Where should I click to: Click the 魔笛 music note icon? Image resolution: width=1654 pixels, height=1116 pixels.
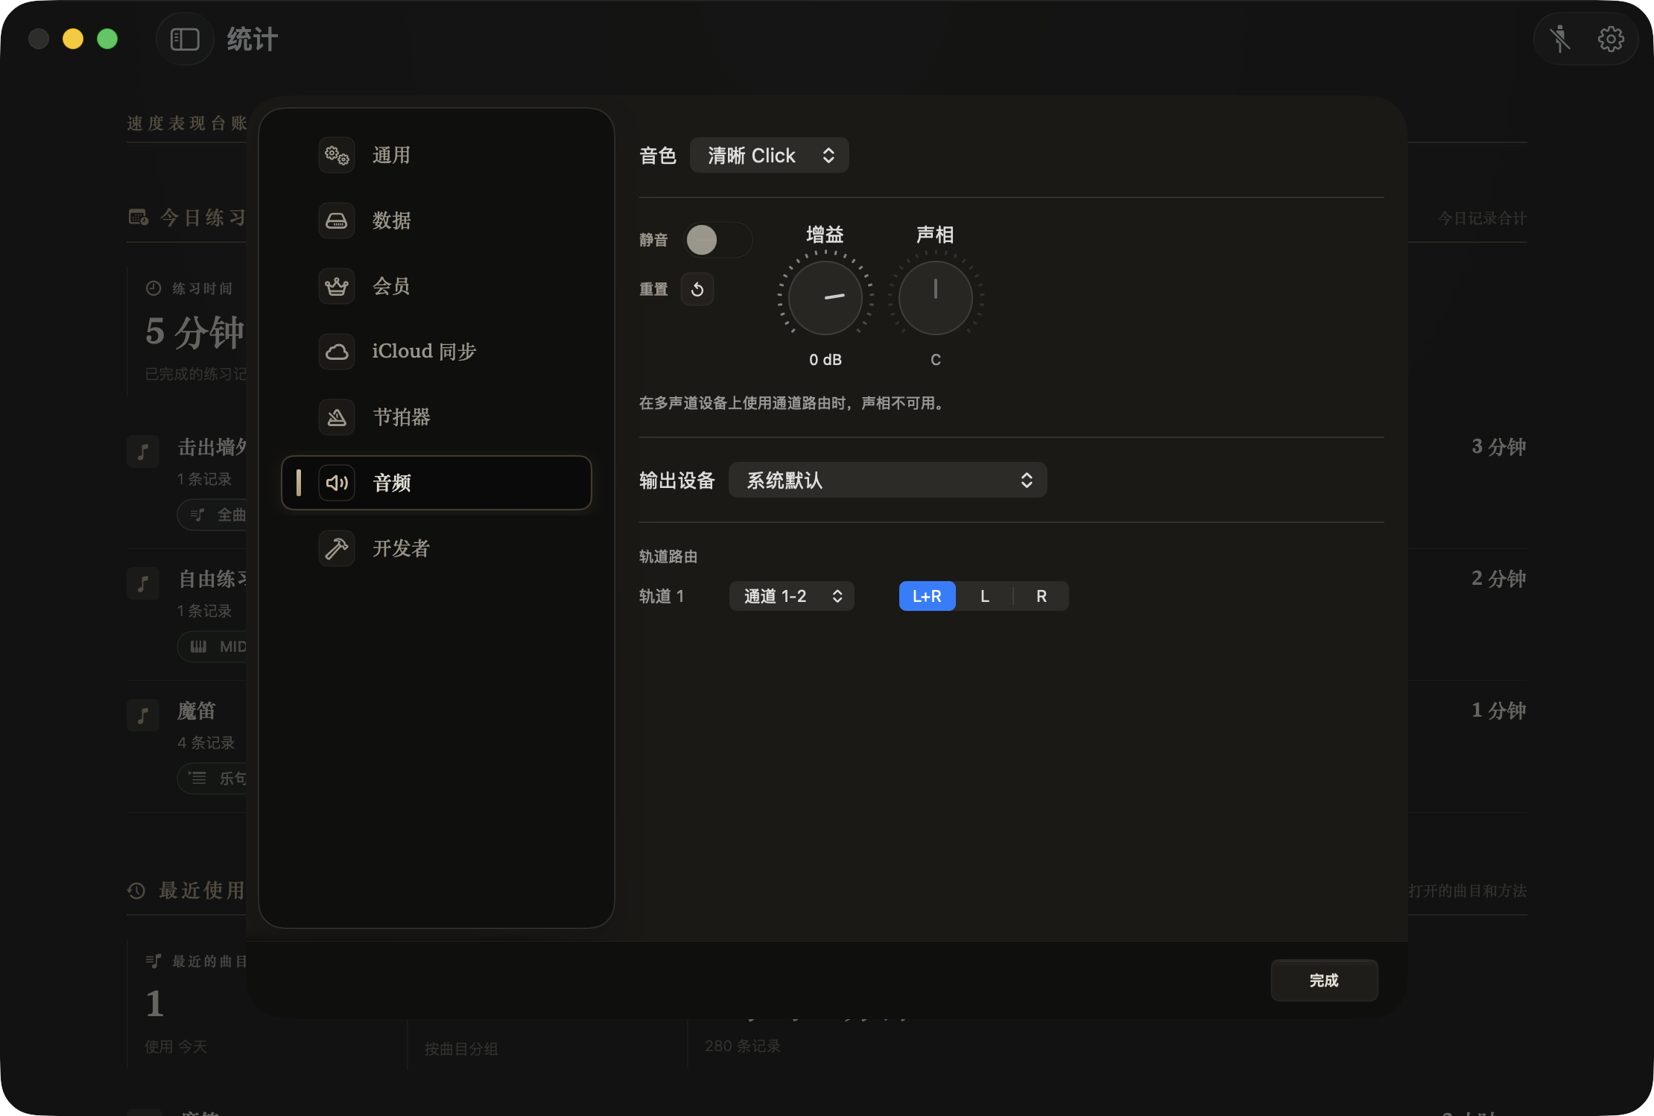[x=143, y=715]
